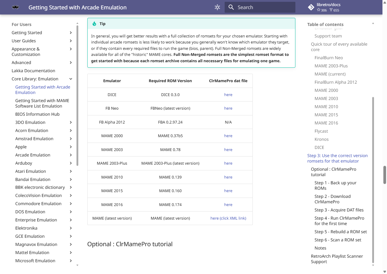Go to FinalBurn Neo in table of contents
This screenshot has width=387, height=274.
[x=329, y=58]
